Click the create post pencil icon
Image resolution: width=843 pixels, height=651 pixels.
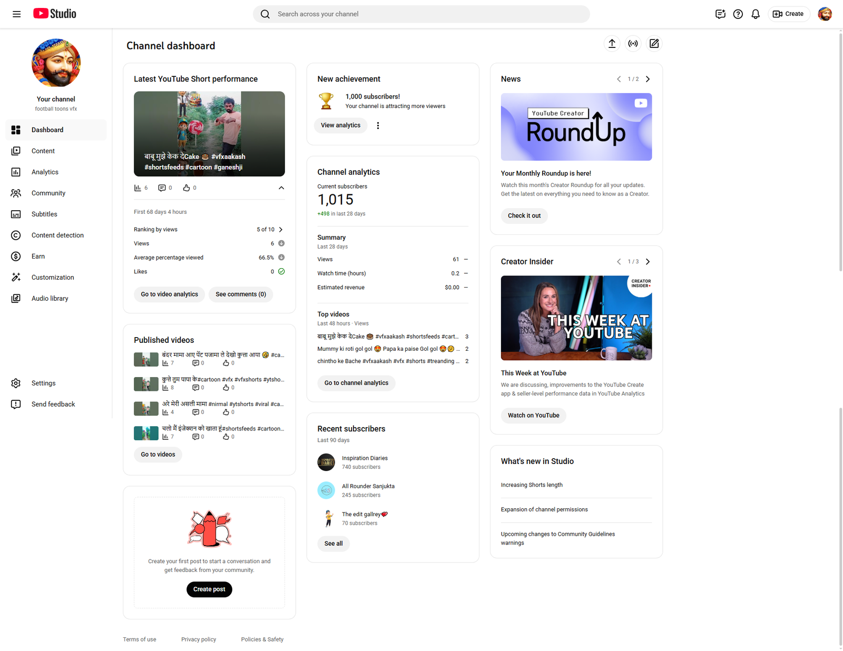pos(654,44)
